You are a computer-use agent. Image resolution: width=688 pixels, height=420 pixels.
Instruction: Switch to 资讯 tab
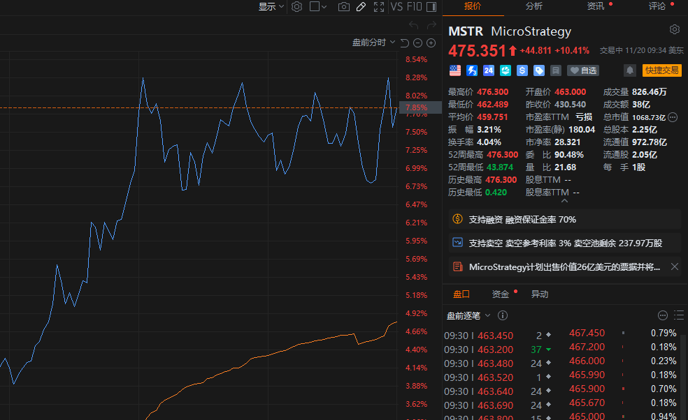(x=596, y=6)
